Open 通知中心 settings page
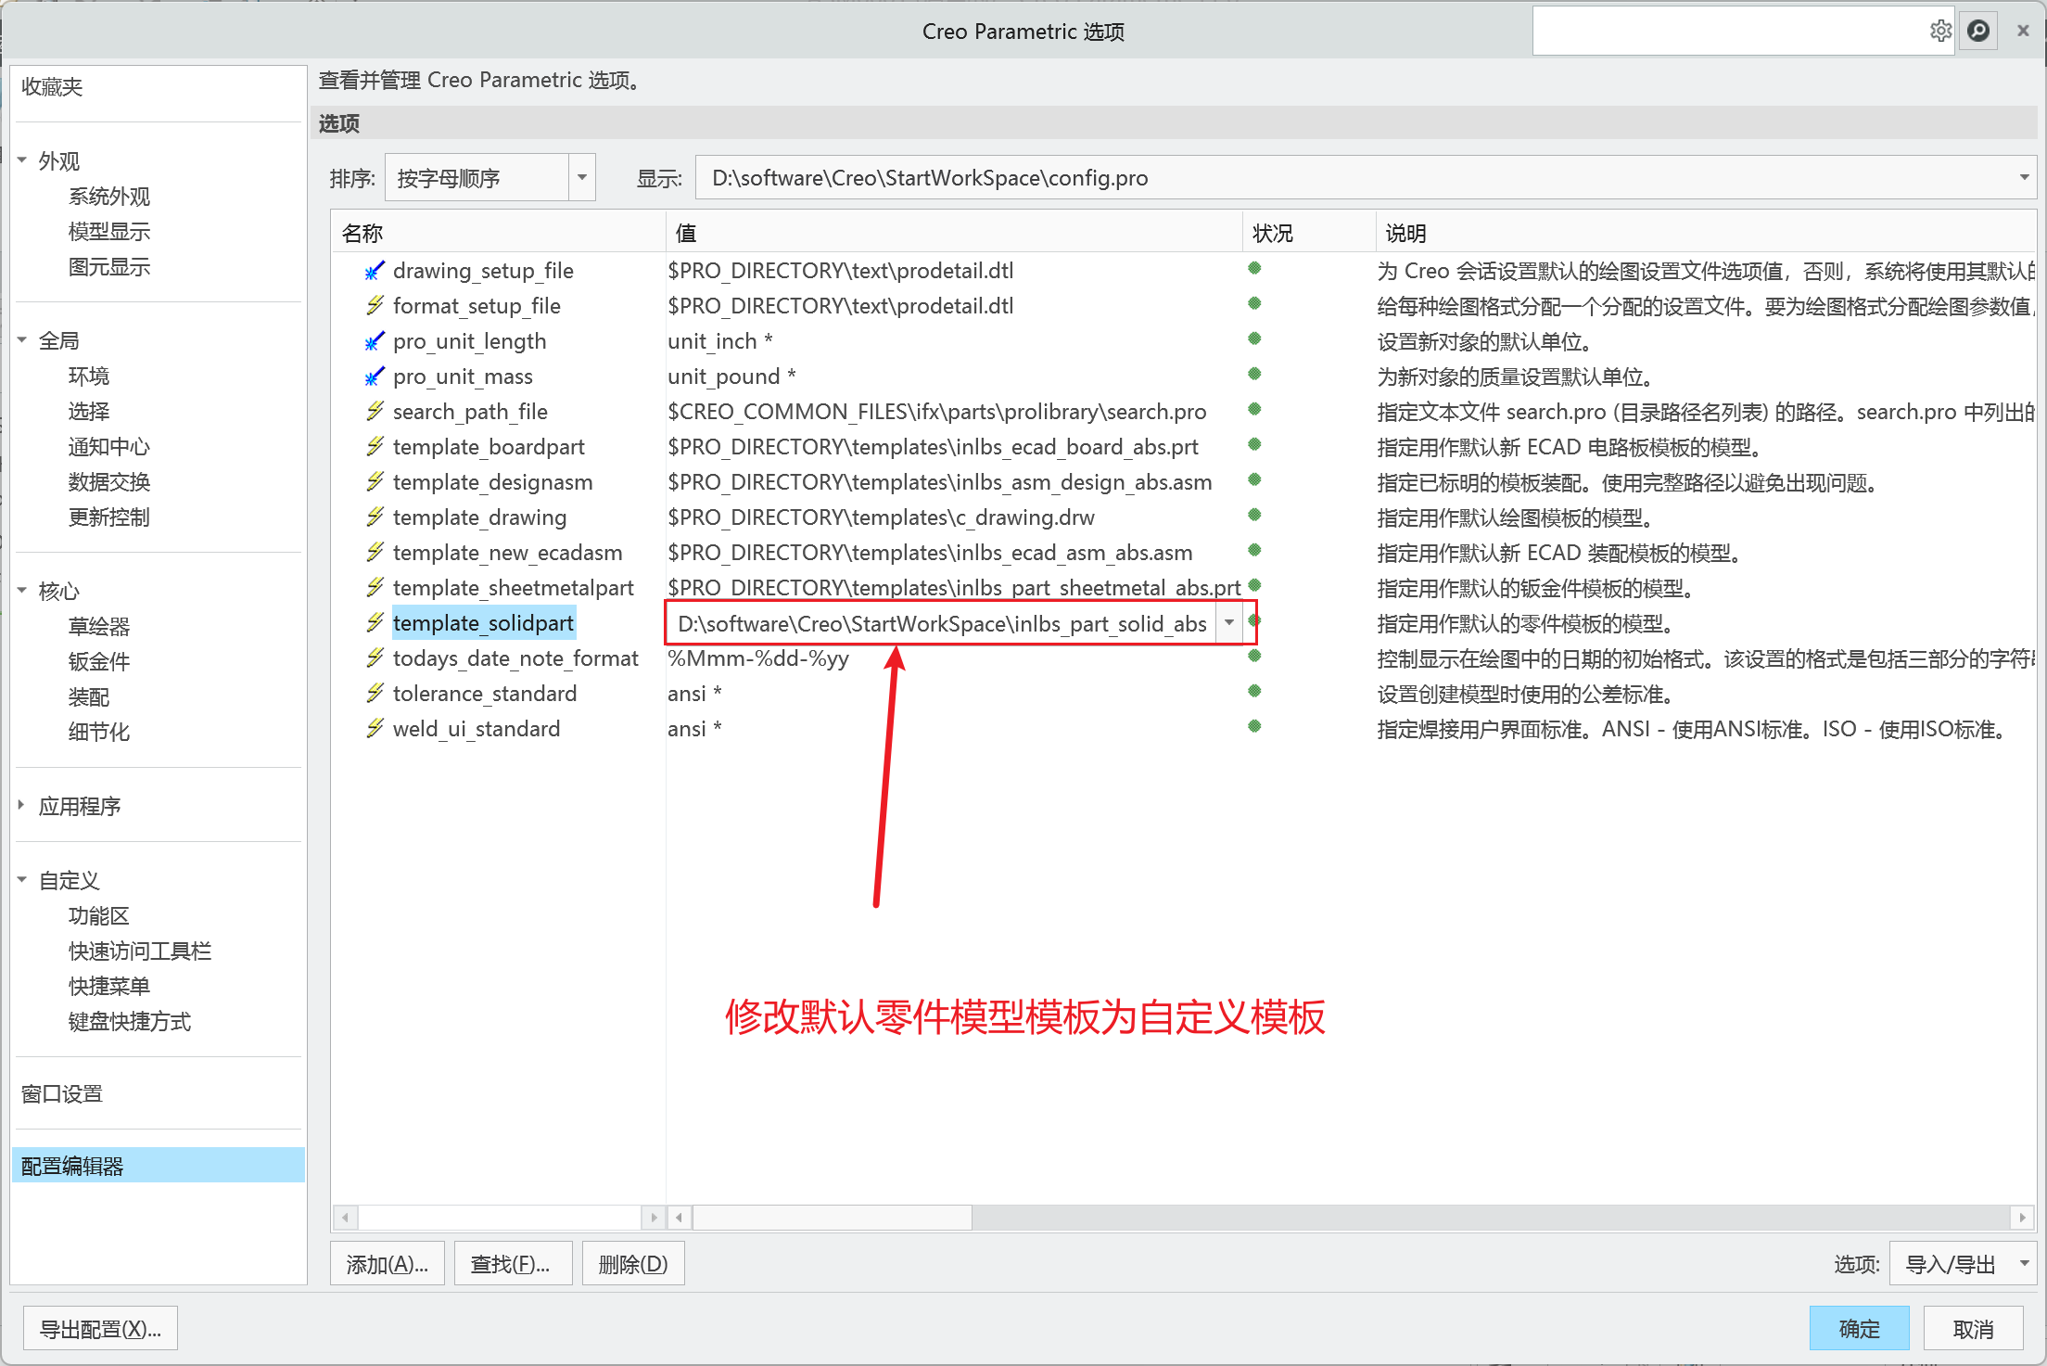Screen dimensions: 2047x1366 109,446
